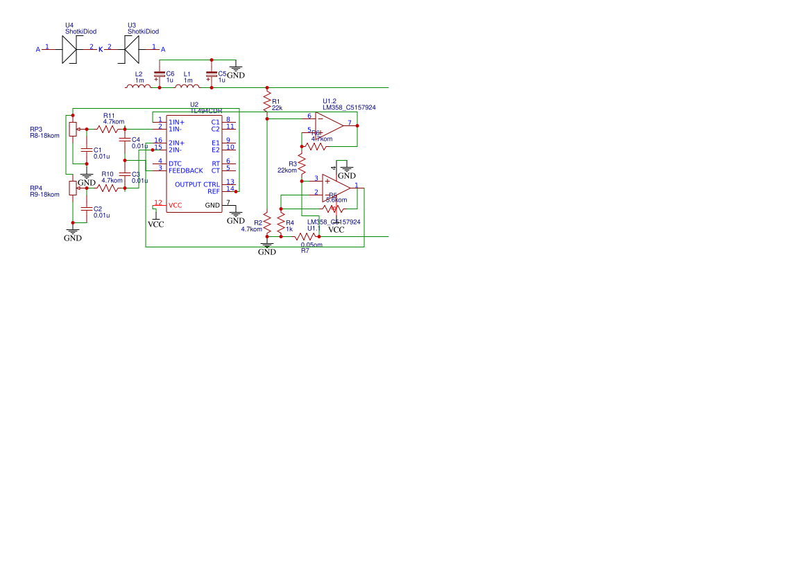Click the VCC power symbol below pin 12

(155, 219)
